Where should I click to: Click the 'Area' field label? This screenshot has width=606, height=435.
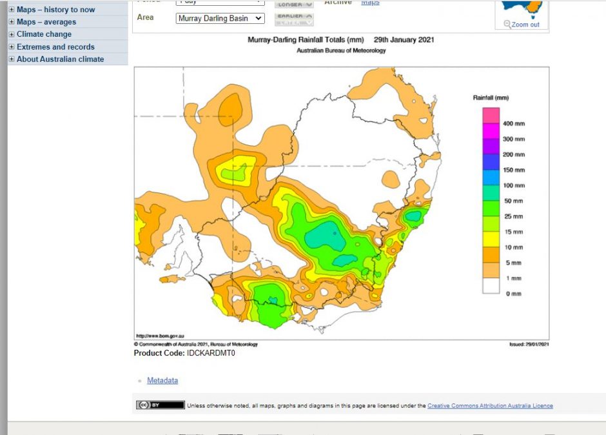145,17
